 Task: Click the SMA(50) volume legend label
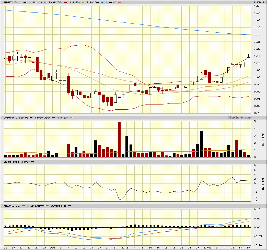tap(62, 117)
